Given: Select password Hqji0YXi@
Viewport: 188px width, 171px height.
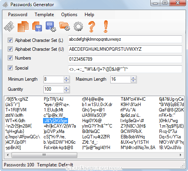Looking at the screenshot, I should 92,121.
